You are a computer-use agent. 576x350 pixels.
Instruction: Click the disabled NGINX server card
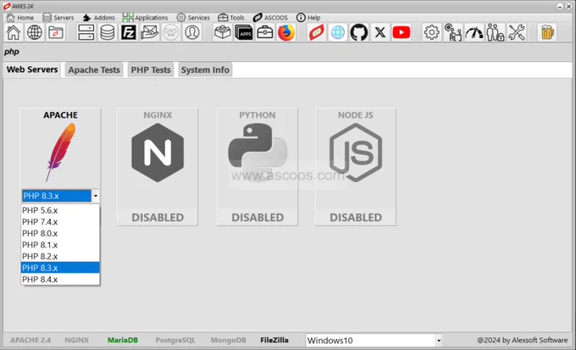point(158,167)
